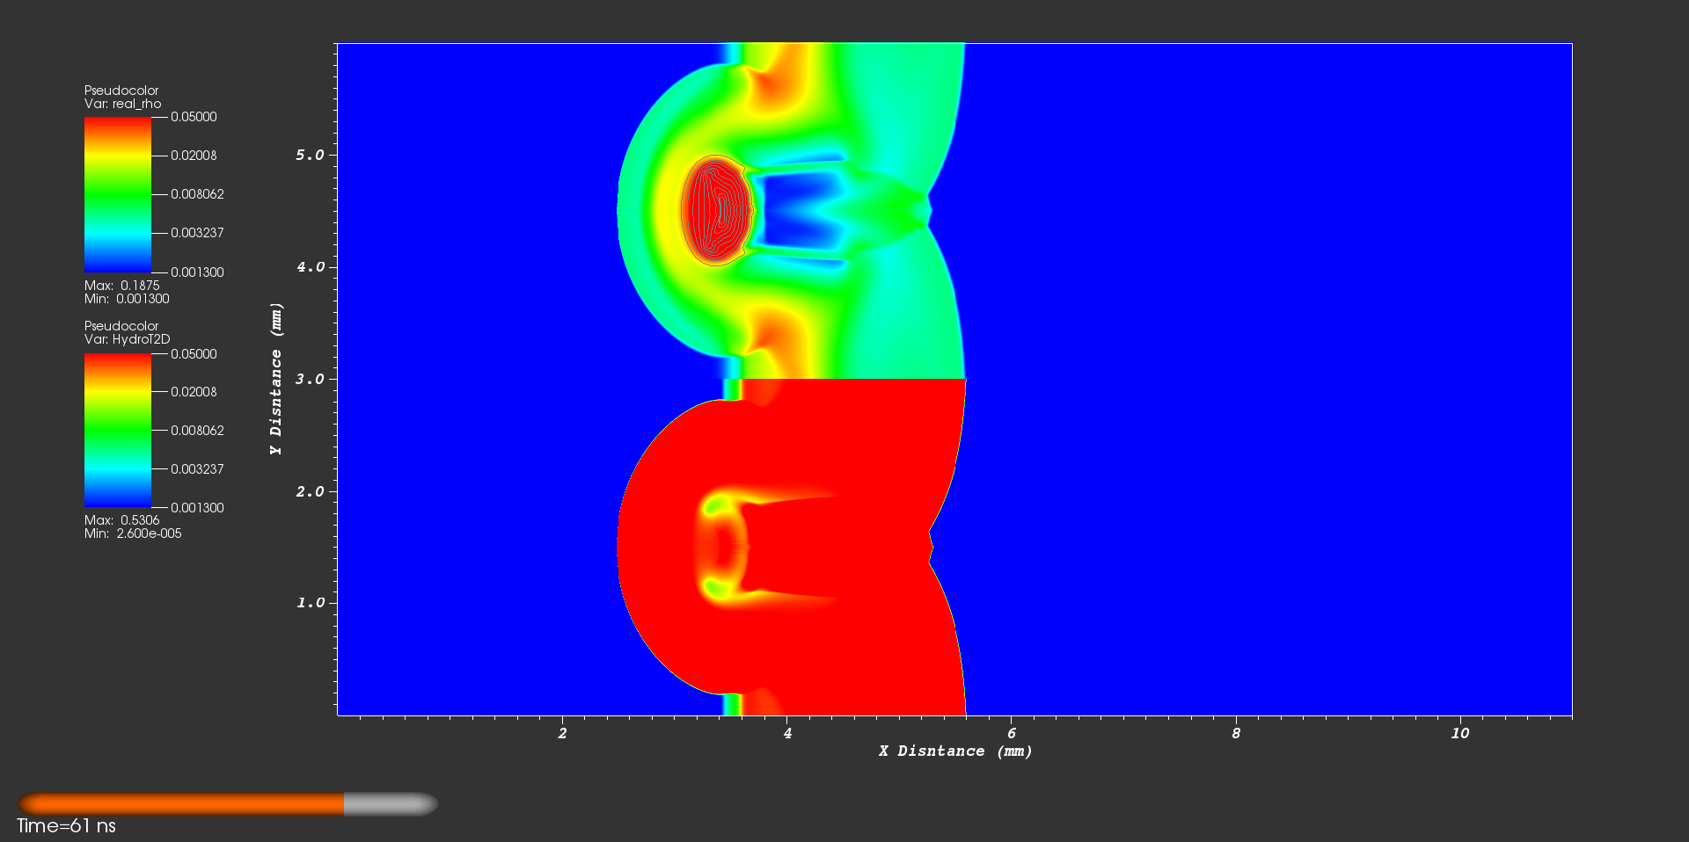The image size is (1689, 842).
Task: Click the HydroT2D color legend bar
Action: tap(118, 431)
